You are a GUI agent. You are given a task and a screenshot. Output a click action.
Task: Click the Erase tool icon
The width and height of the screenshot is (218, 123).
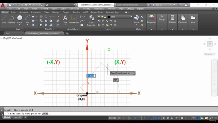pyautogui.click(x=58, y=17)
